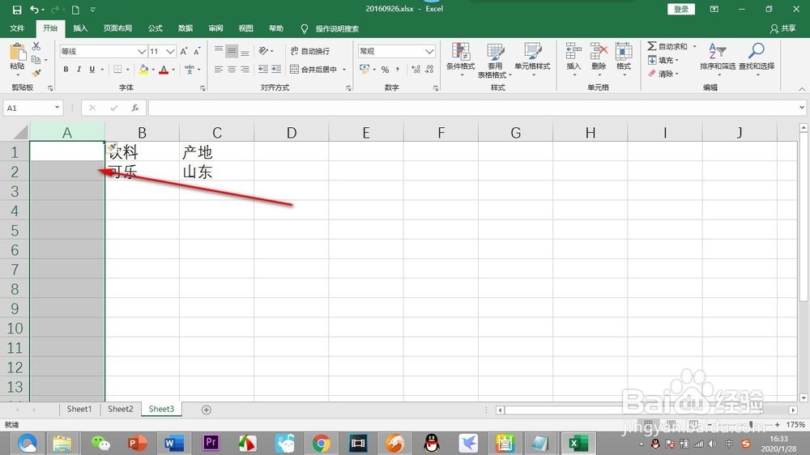Increase font size
810x455 pixels.
click(x=184, y=51)
